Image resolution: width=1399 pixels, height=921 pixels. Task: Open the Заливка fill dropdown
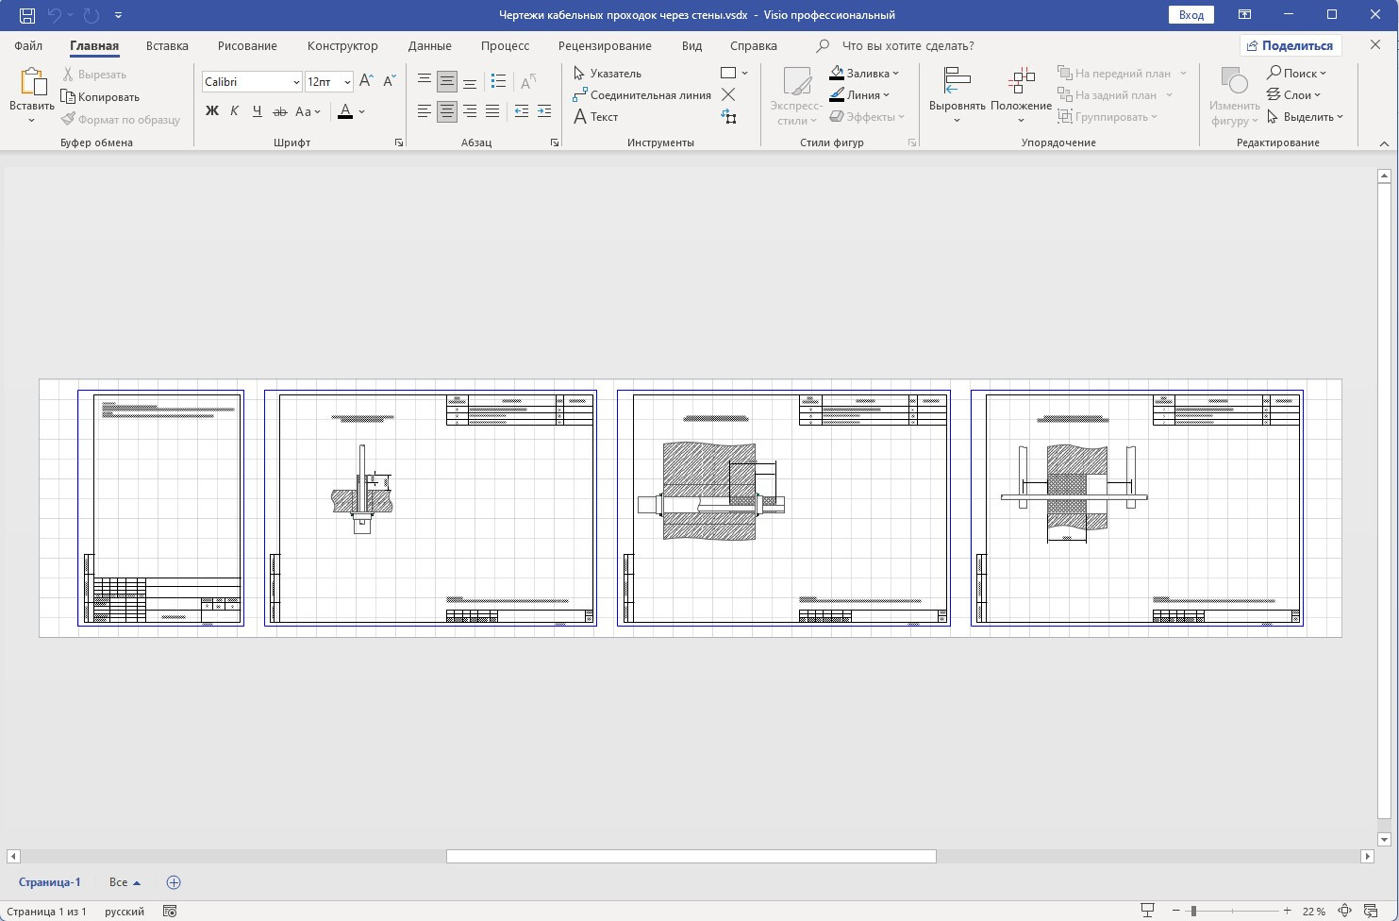864,73
